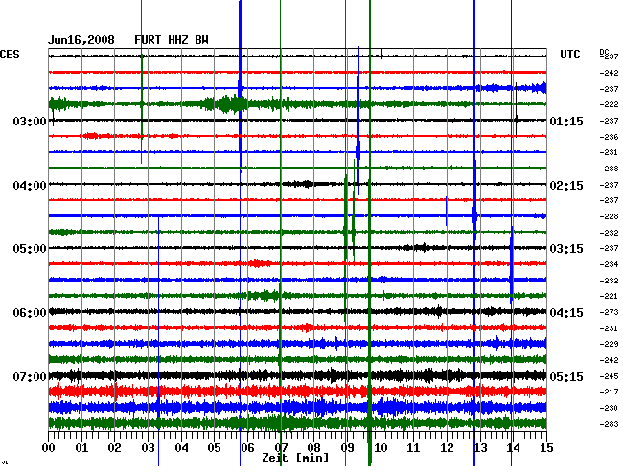
Task: Click the DC offset value "-228"
Action: (609, 216)
